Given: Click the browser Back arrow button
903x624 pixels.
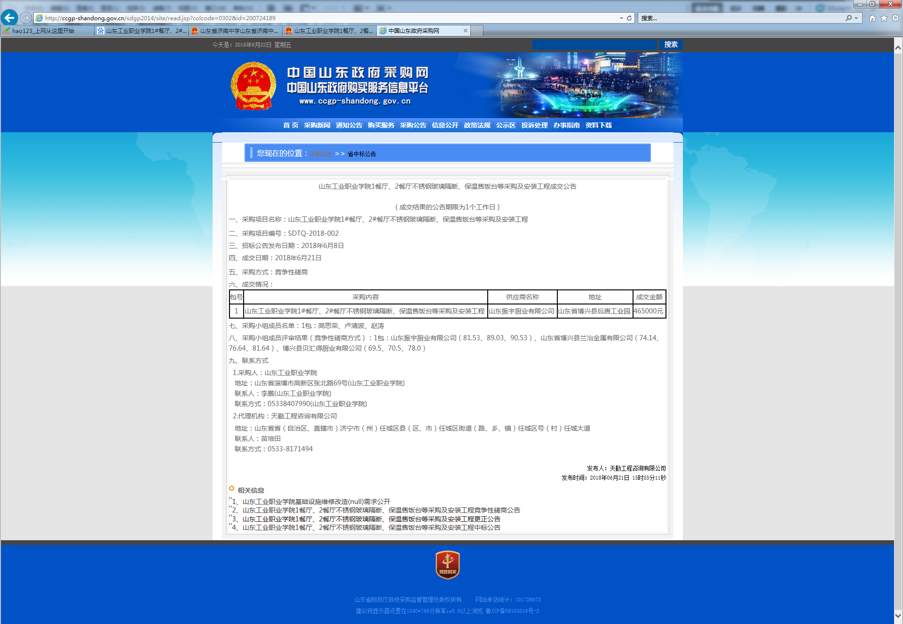Looking at the screenshot, I should (9, 18).
